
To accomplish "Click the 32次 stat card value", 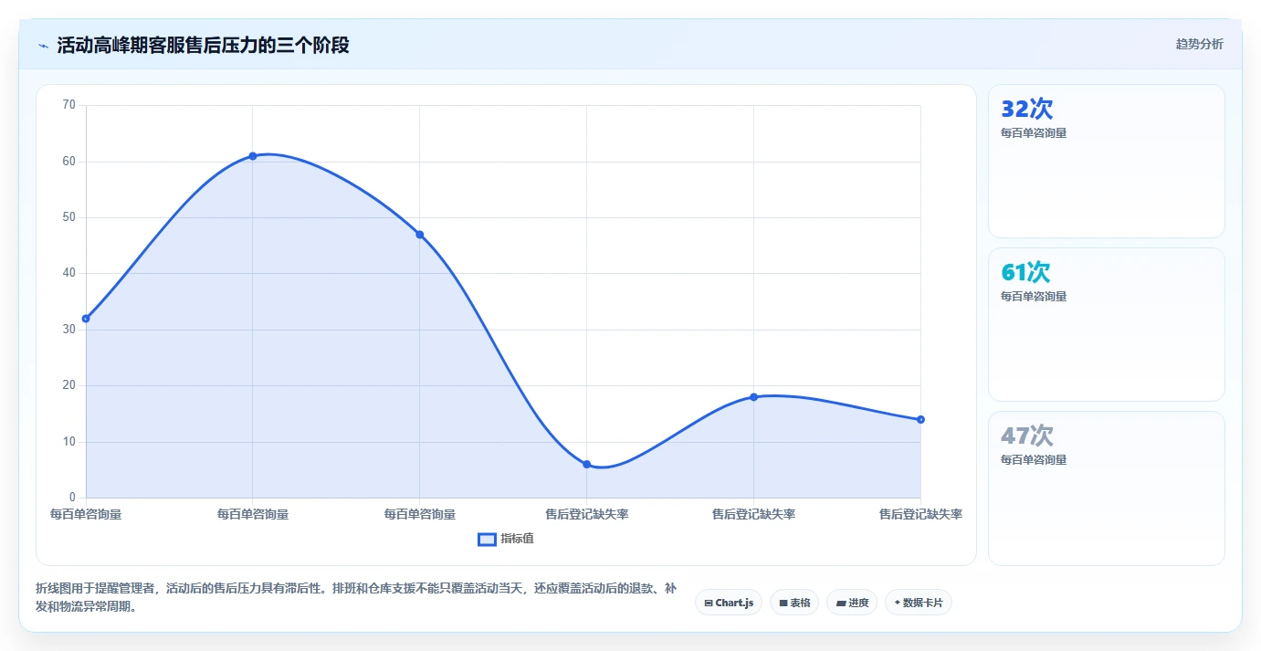I will pos(1027,110).
